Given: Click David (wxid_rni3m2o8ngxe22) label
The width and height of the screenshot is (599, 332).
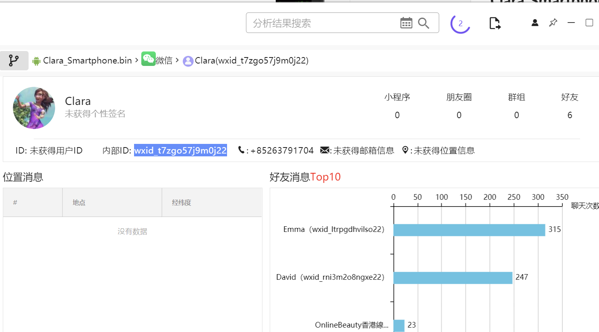Looking at the screenshot, I should pos(330,277).
